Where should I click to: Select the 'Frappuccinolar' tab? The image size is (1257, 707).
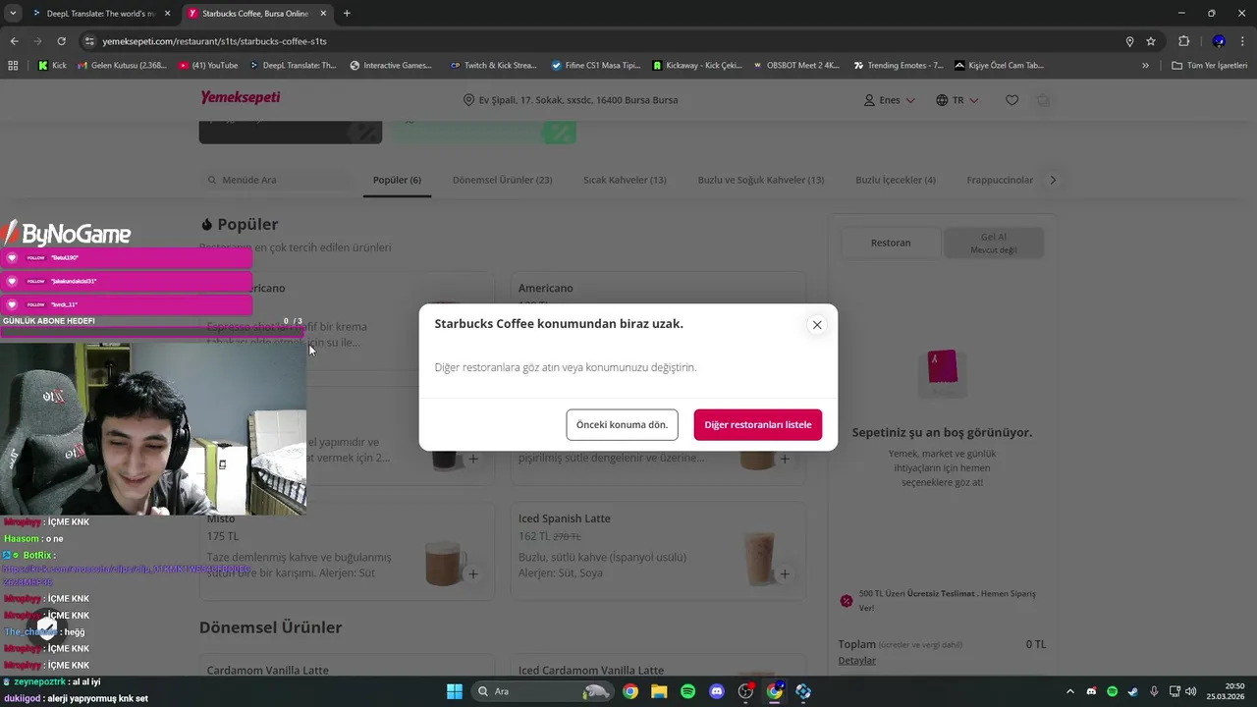click(1000, 181)
